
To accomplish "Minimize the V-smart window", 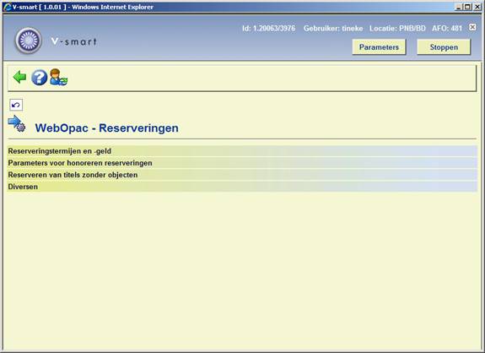I will pyautogui.click(x=459, y=7).
